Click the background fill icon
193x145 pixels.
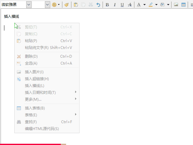click(x=162, y=5)
